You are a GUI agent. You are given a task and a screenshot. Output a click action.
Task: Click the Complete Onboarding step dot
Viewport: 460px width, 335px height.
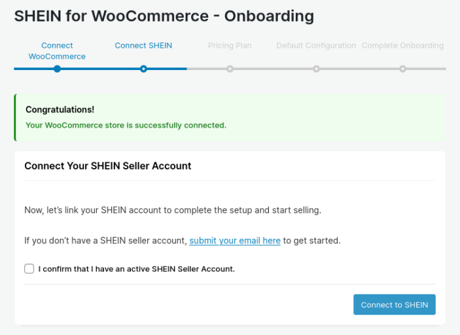click(402, 69)
